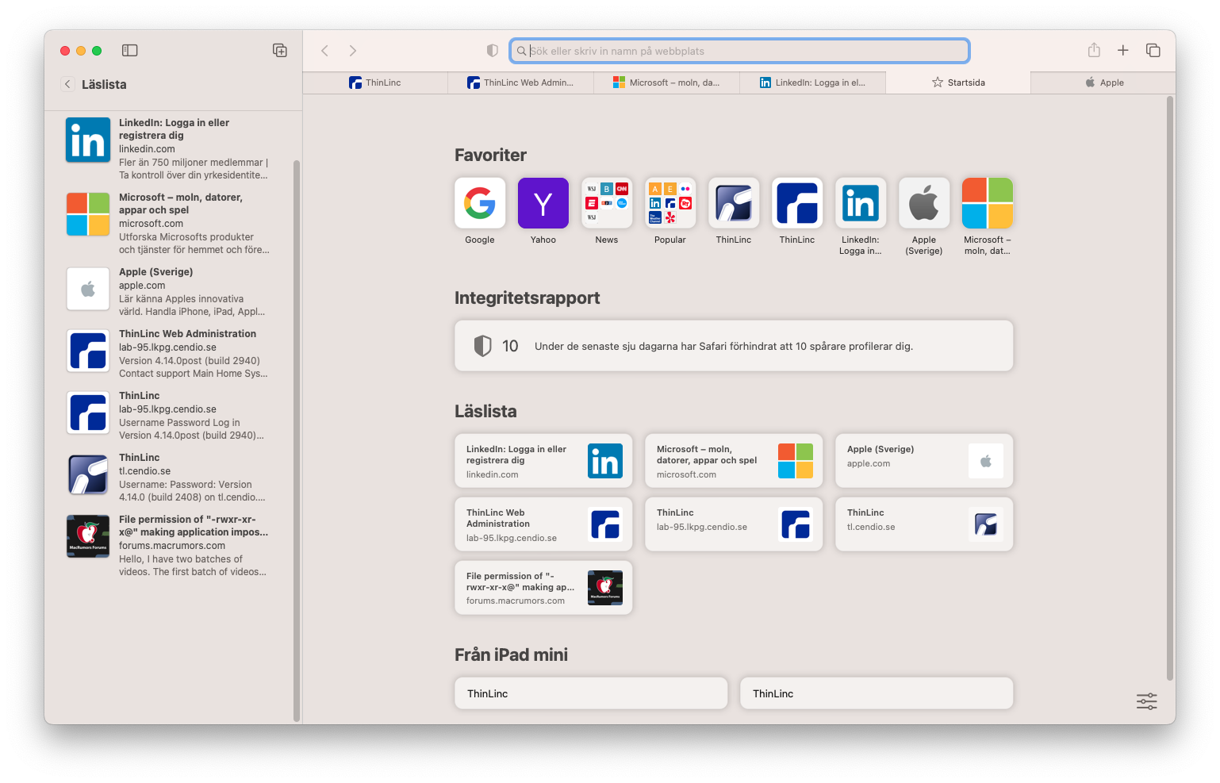
Task: Open Microsoft item in sidebar reading list
Action: click(168, 224)
